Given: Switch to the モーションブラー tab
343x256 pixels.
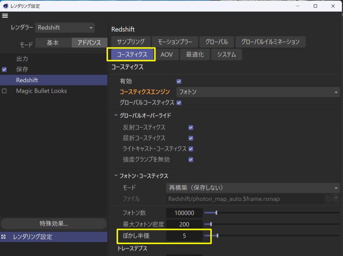Looking at the screenshot, I should point(175,42).
